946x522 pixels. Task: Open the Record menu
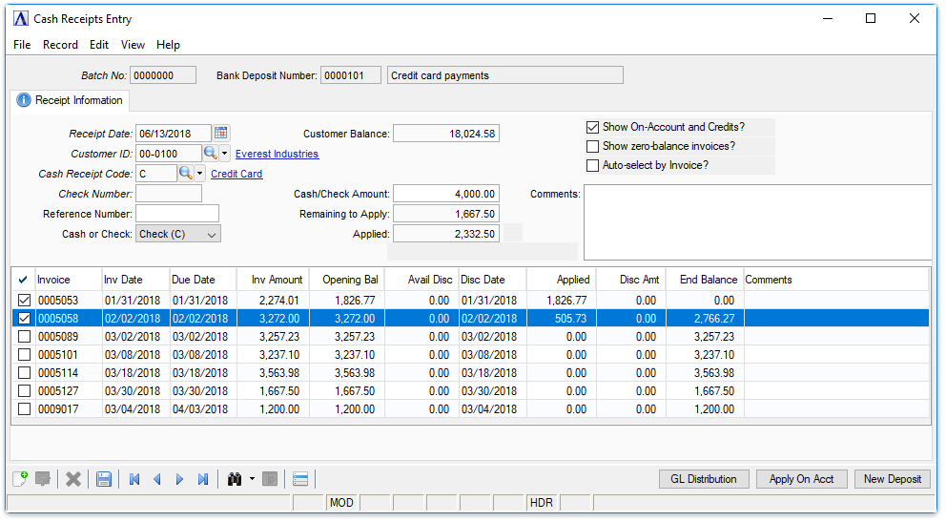click(x=60, y=45)
